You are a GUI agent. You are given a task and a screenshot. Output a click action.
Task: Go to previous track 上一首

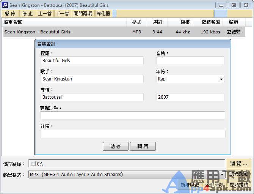coord(45,13)
